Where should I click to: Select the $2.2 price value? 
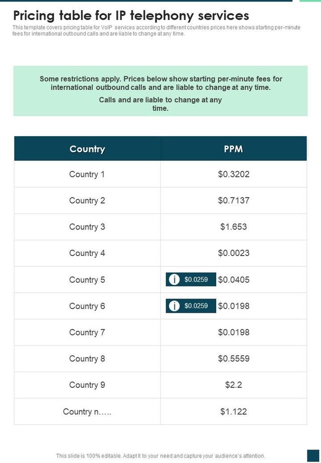click(233, 385)
